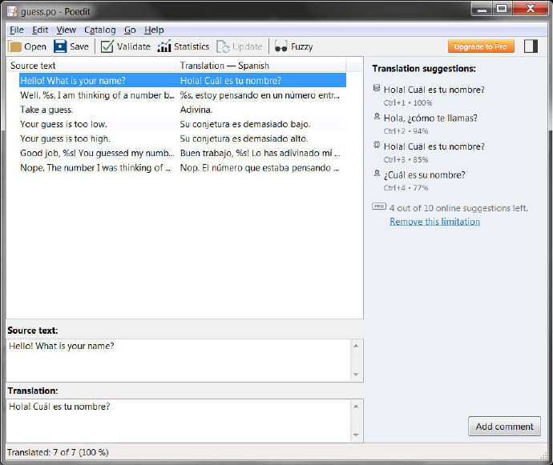Select the row 'Well, %s, I am thinking of a number'
The image size is (553, 465).
183,95
